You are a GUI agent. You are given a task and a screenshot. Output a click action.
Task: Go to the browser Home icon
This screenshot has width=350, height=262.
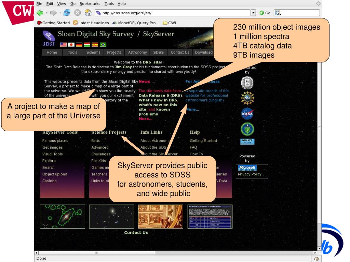coord(88,13)
